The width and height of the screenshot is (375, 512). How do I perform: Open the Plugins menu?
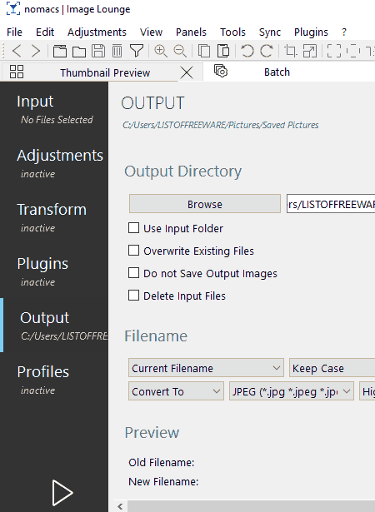(311, 32)
